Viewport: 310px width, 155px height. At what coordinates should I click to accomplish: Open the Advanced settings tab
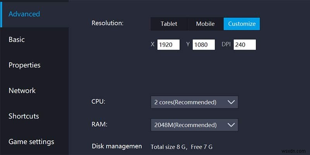[24, 14]
